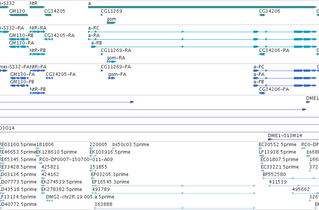Click EP16545.3prime EST label

pyautogui.click(x=111, y=182)
